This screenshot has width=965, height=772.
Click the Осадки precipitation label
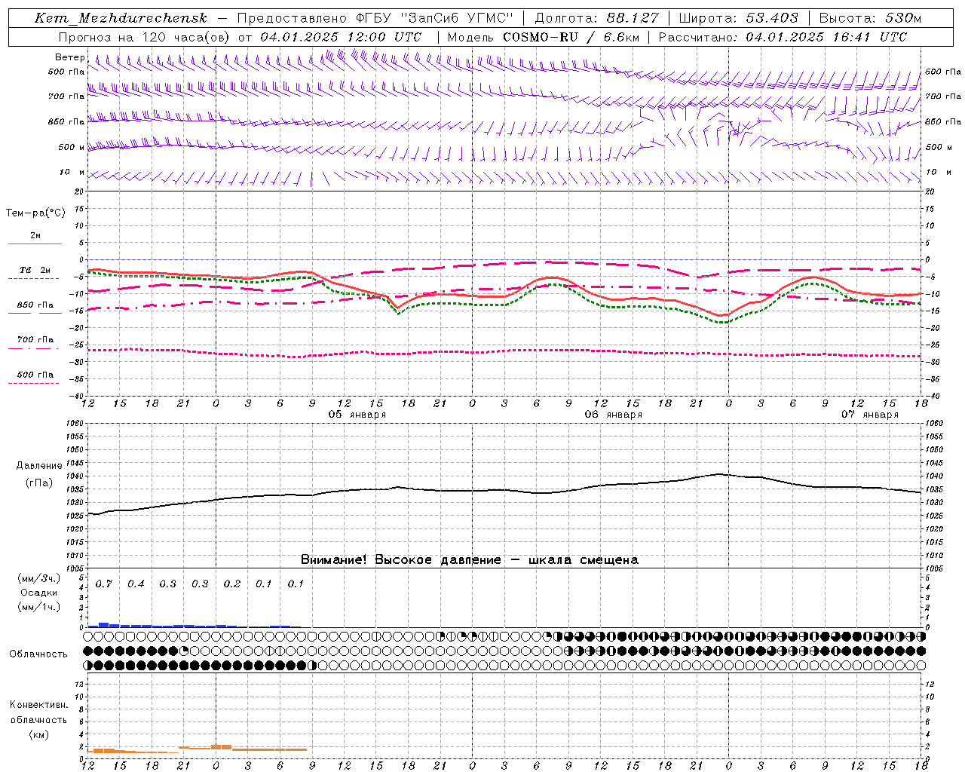[39, 593]
